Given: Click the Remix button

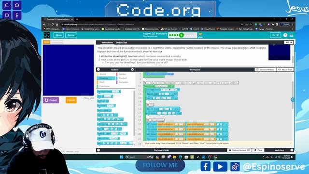Looking at the screenshot, I should coord(71,35).
